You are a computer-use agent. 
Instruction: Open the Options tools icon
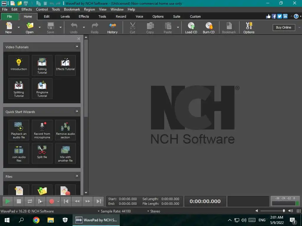249,28
